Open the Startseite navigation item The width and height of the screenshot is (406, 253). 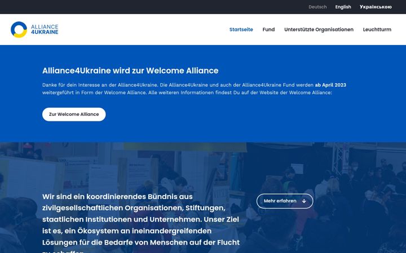pyautogui.click(x=241, y=29)
